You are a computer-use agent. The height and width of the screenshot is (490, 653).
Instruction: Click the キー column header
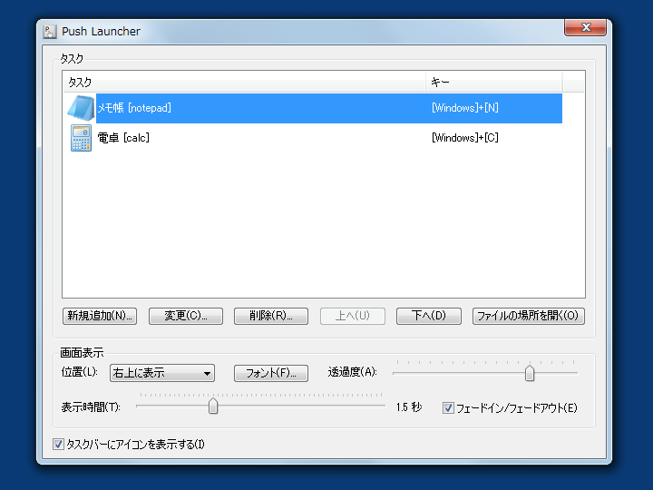493,82
